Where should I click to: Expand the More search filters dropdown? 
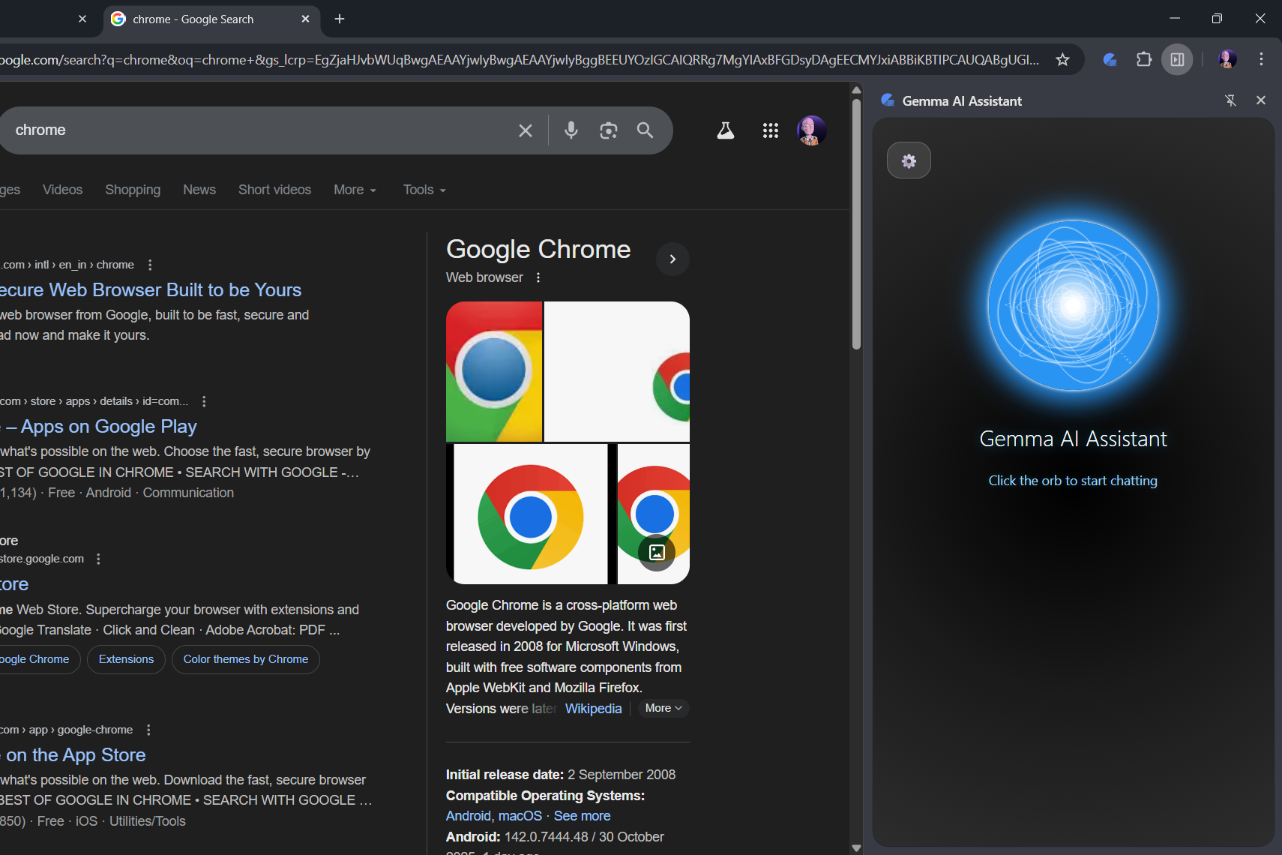point(355,190)
